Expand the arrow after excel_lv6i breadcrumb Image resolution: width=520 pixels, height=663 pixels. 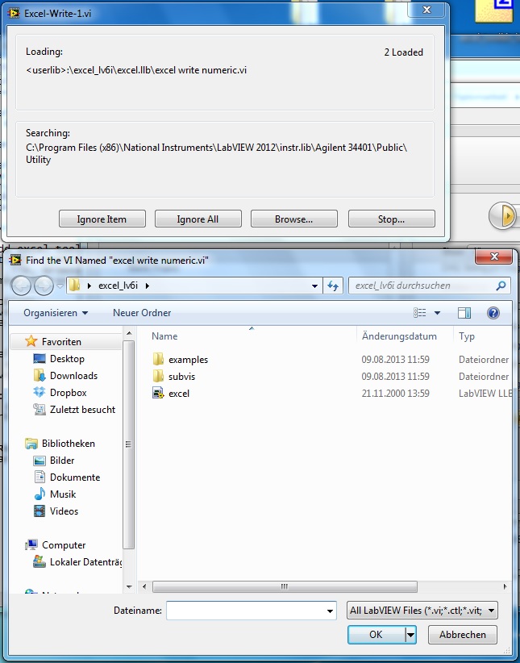coord(147,286)
